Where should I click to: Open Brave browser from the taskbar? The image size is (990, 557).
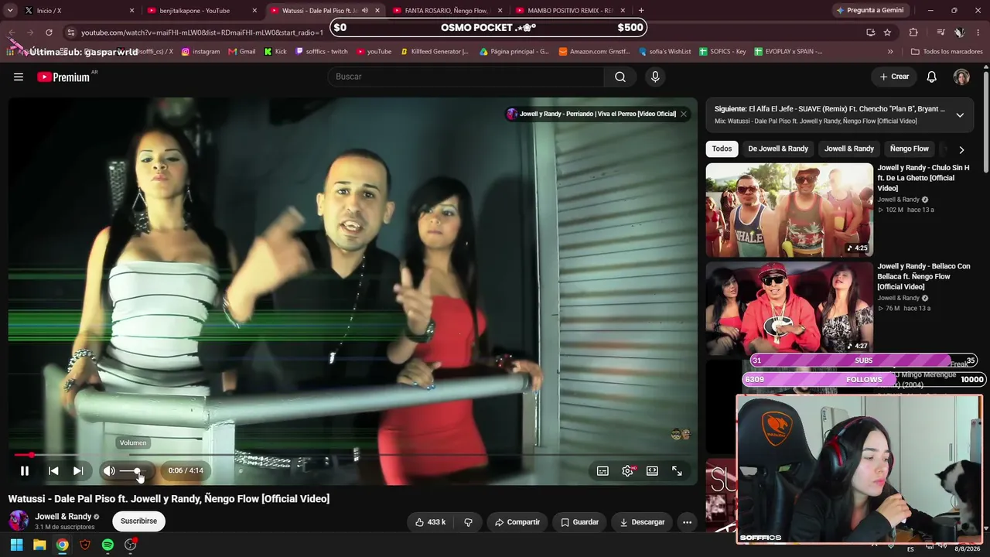coord(85,545)
